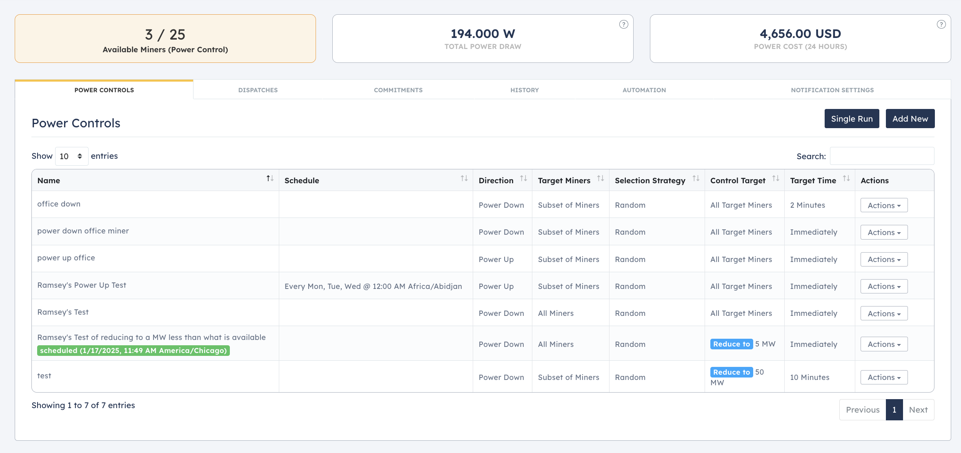The image size is (961, 453).
Task: Click the Reduce to badge for 5 MW
Action: (732, 344)
